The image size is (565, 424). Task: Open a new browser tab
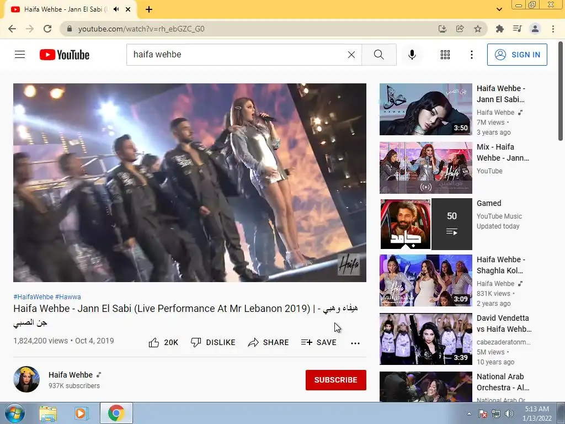coord(149,9)
